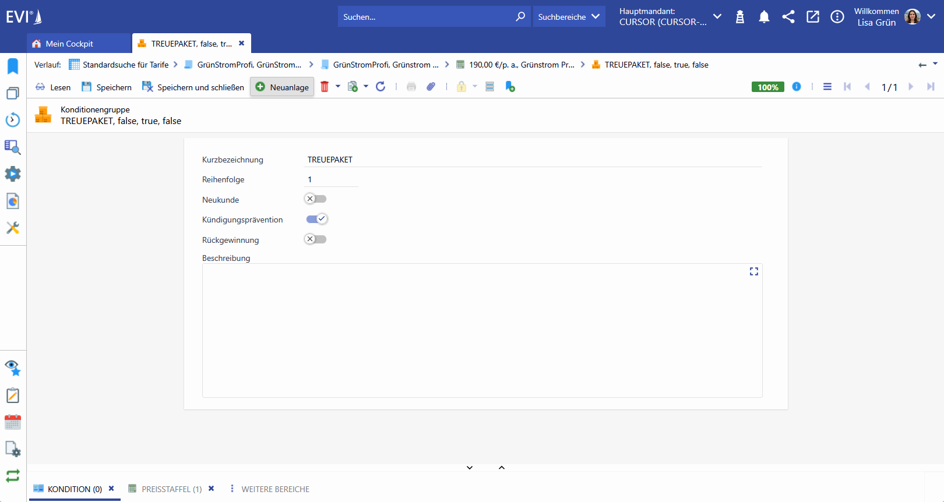Enable the Rückgewinnung toggle
The width and height of the screenshot is (944, 502).
pos(315,239)
